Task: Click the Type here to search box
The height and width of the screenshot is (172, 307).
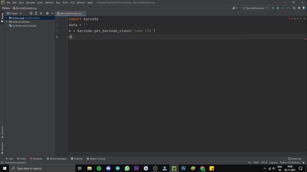Action: [42, 168]
